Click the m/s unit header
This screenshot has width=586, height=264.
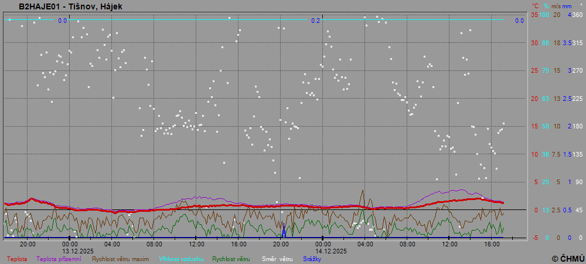pos(557,6)
